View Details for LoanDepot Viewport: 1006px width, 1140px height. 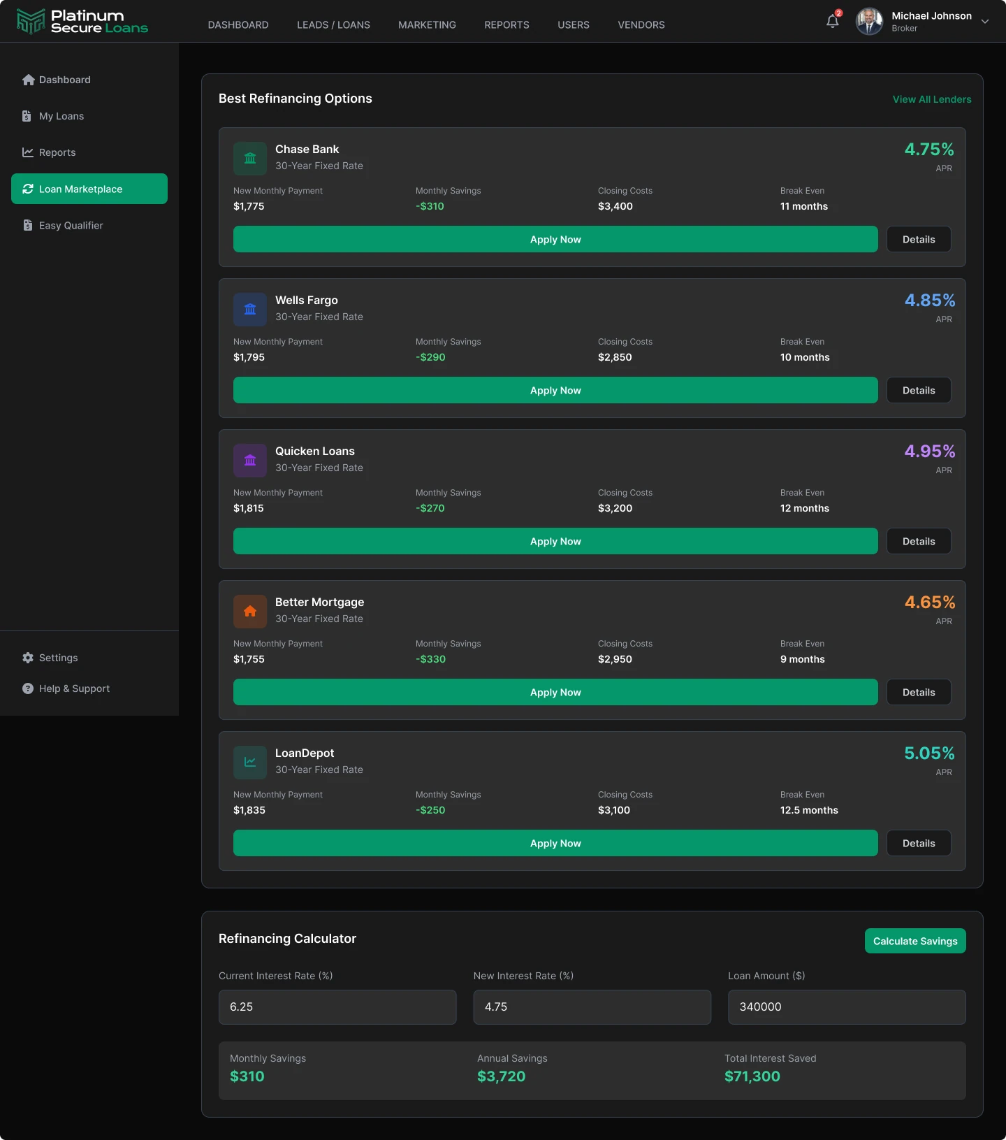coord(919,843)
